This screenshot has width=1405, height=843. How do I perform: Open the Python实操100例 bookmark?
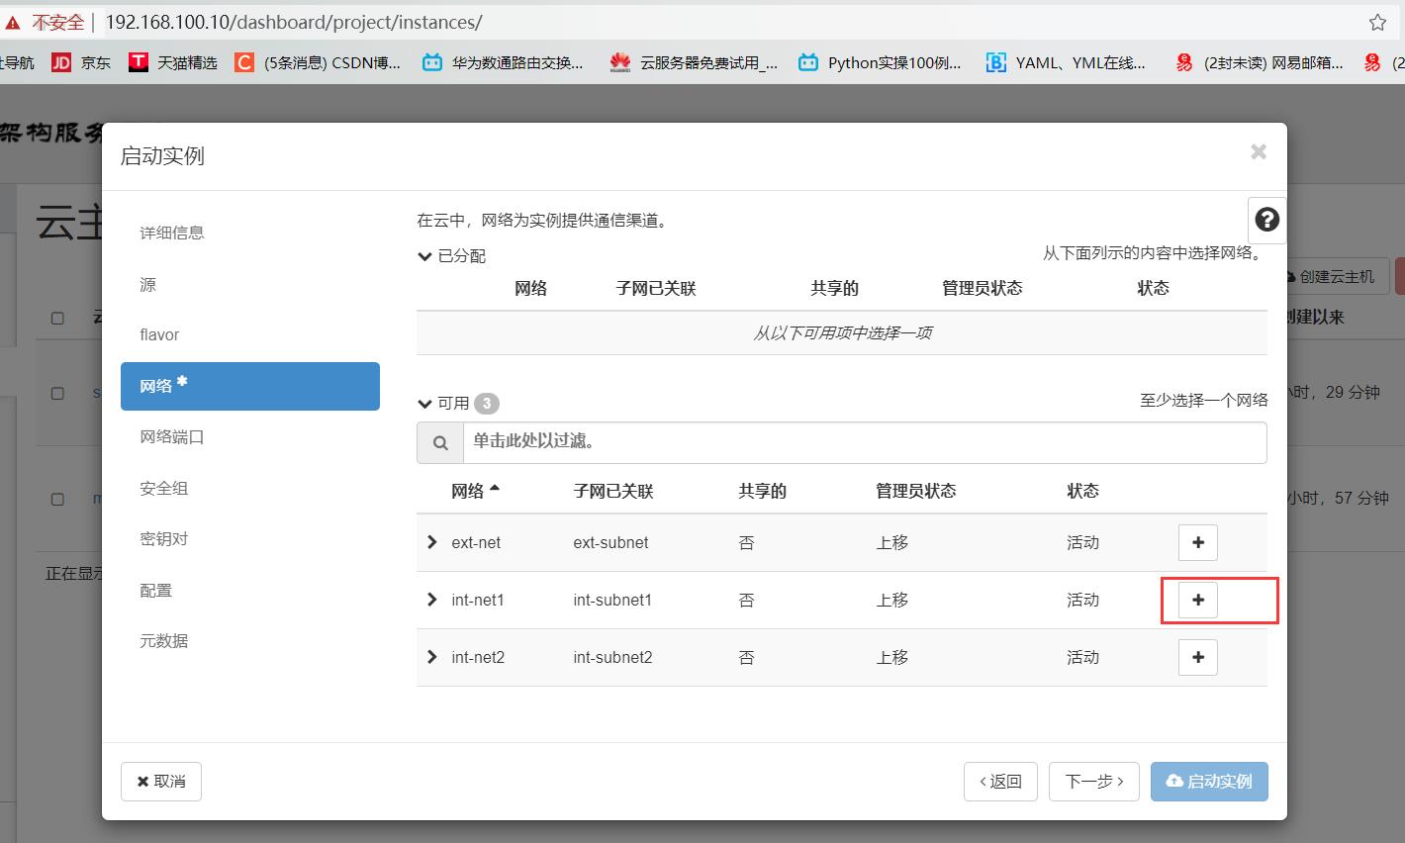tap(880, 62)
